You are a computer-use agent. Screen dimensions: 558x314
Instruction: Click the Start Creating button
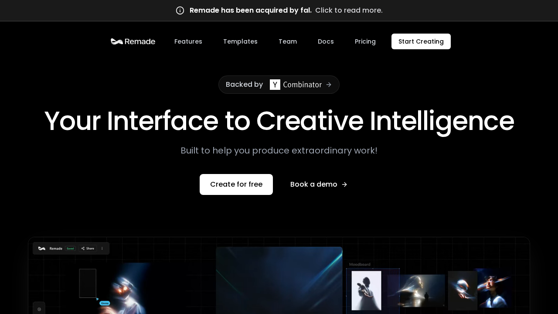[421, 41]
